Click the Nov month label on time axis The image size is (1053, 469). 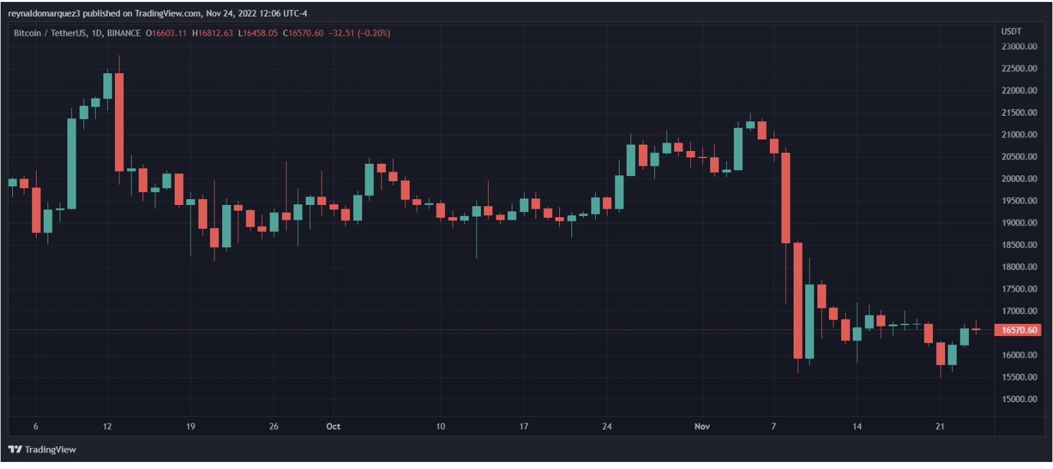702,427
